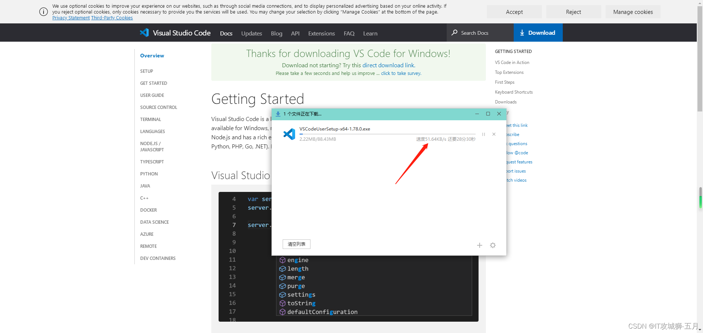Screen dimensions: 703x333
Task: Add a new download with plus icon
Action: click(x=480, y=245)
